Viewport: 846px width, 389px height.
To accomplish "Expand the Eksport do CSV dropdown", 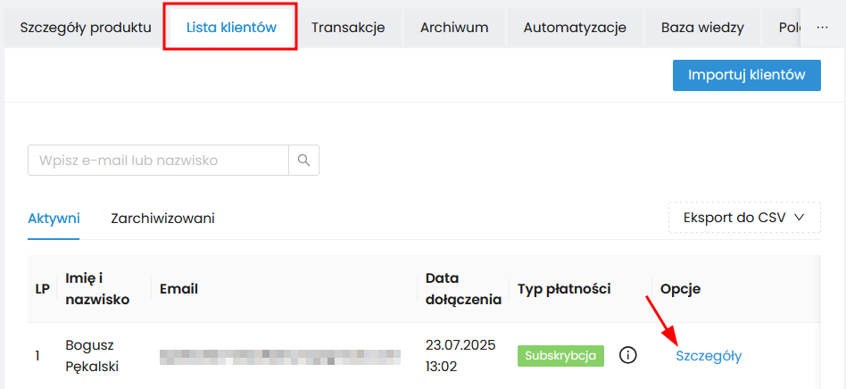I will point(744,217).
